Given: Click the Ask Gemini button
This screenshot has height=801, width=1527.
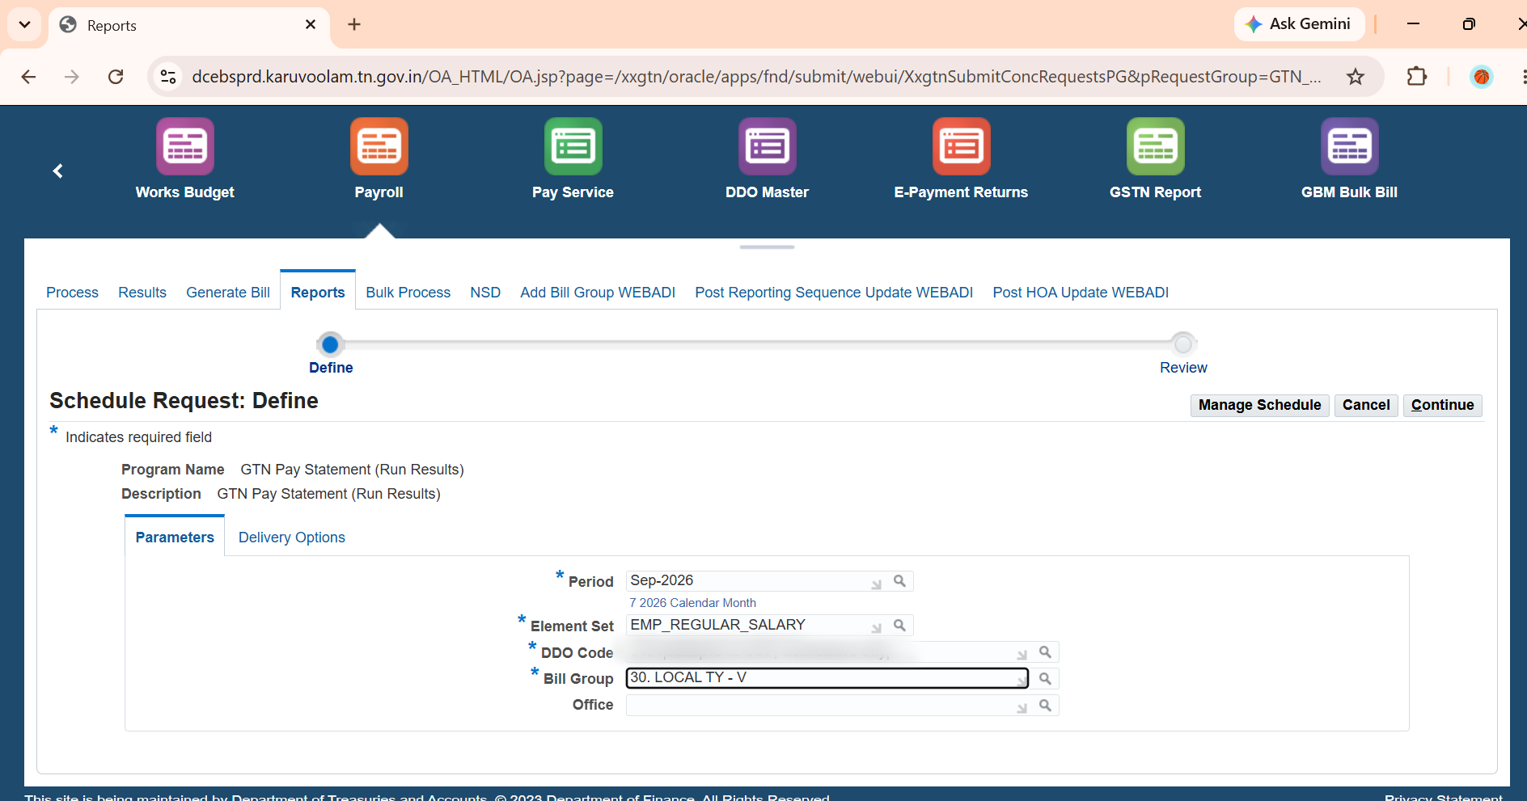Looking at the screenshot, I should tap(1299, 24).
